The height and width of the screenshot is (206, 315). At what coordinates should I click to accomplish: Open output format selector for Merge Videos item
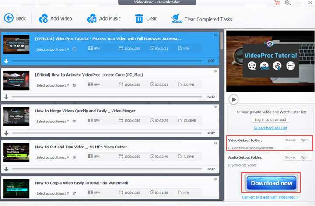[x=52, y=122]
